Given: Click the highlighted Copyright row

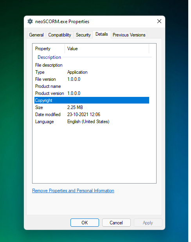Looking at the screenshot, I should coord(92,100).
